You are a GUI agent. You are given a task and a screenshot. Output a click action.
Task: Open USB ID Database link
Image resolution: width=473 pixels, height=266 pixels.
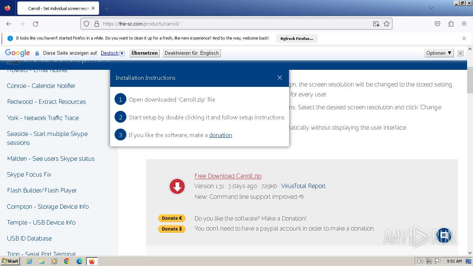pos(30,239)
